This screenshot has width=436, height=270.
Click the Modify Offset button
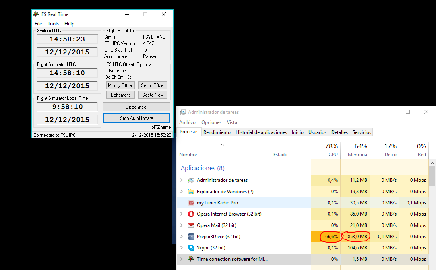click(120, 85)
